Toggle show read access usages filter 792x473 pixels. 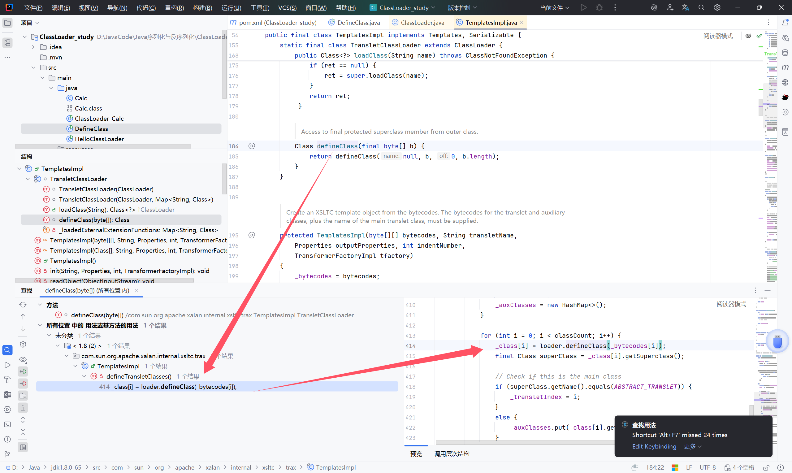23,371
